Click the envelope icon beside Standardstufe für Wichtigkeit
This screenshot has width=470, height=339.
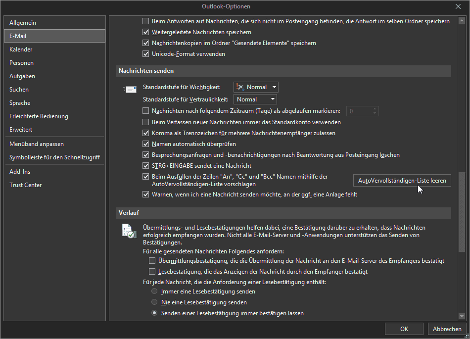point(130,89)
